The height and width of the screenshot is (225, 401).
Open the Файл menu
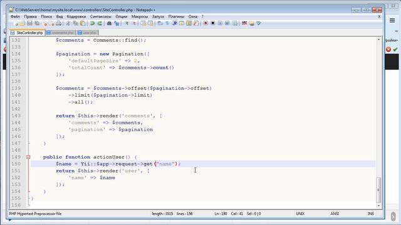15,17
